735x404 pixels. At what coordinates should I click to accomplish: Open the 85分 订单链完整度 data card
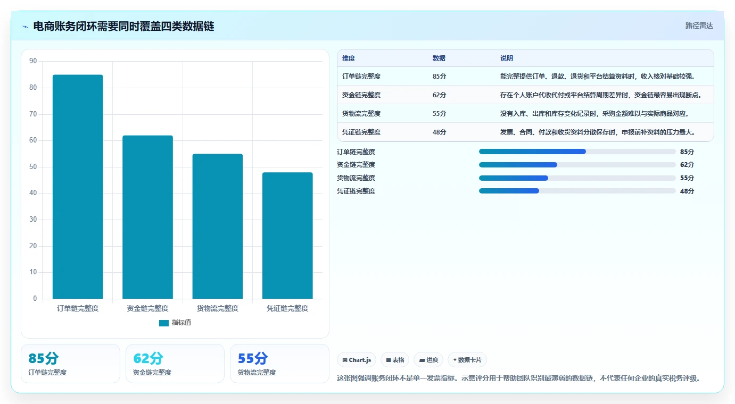coord(70,364)
